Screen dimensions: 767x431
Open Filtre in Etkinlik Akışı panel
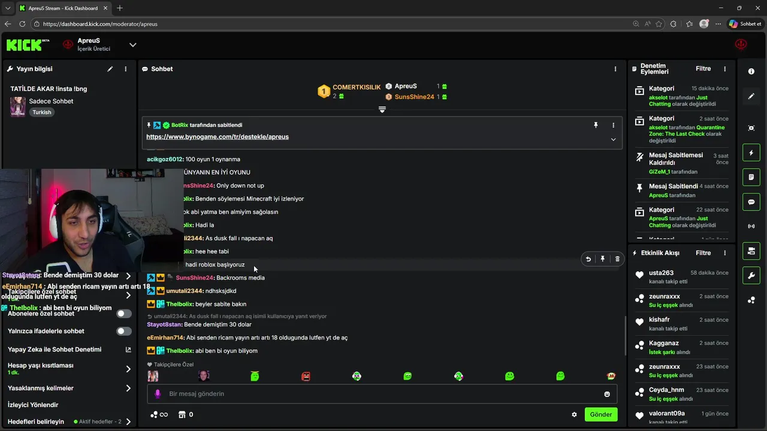(703, 253)
